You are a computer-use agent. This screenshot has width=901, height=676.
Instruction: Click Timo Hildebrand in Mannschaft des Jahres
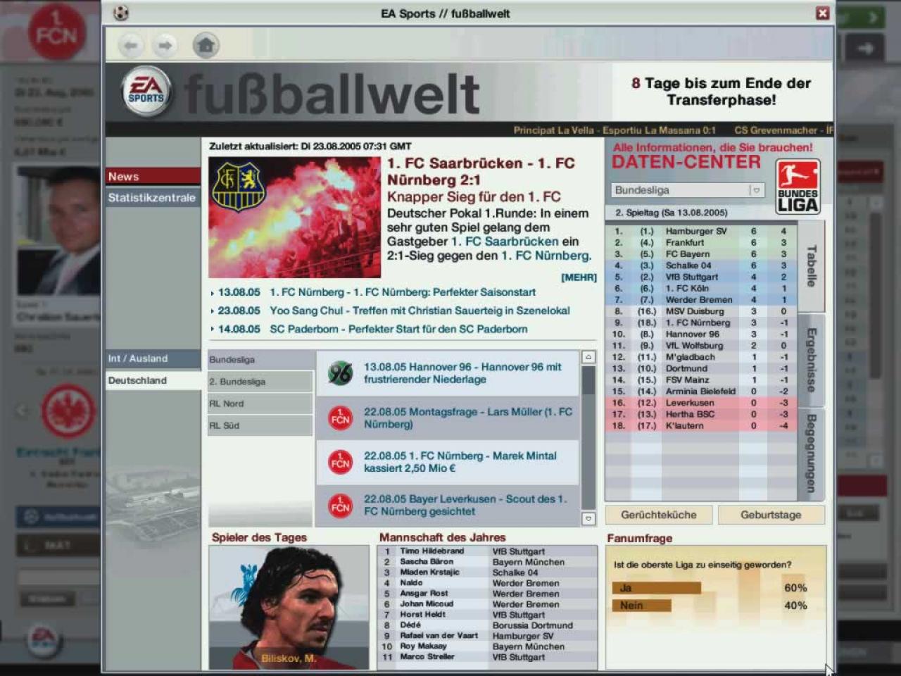[x=431, y=551]
